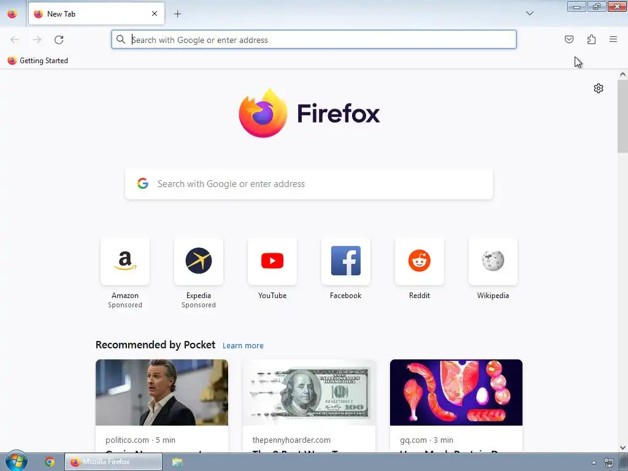Go back with the back arrow
Image resolution: width=628 pixels, height=471 pixels.
(x=15, y=39)
